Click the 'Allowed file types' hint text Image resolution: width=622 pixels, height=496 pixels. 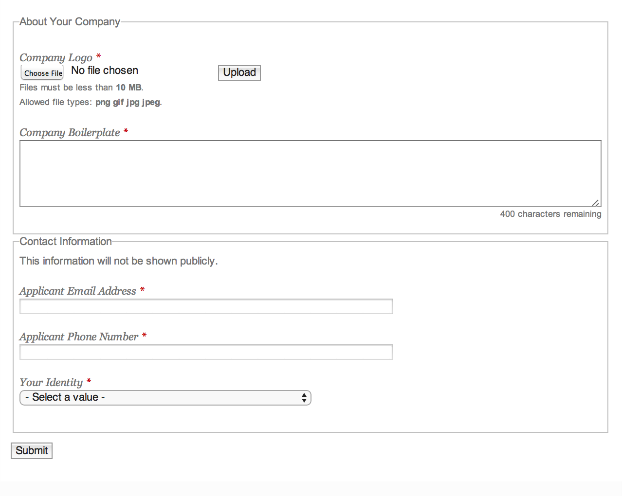91,102
